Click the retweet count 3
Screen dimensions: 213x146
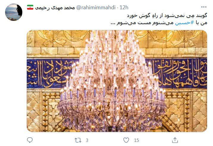(87, 140)
